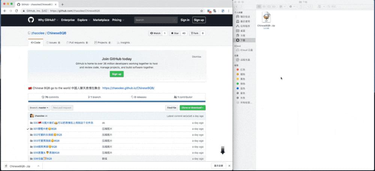Click the Watch button
The image size is (375, 171).
pos(155,33)
